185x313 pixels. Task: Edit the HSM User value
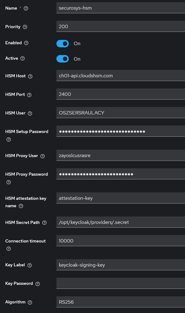coord(120,113)
